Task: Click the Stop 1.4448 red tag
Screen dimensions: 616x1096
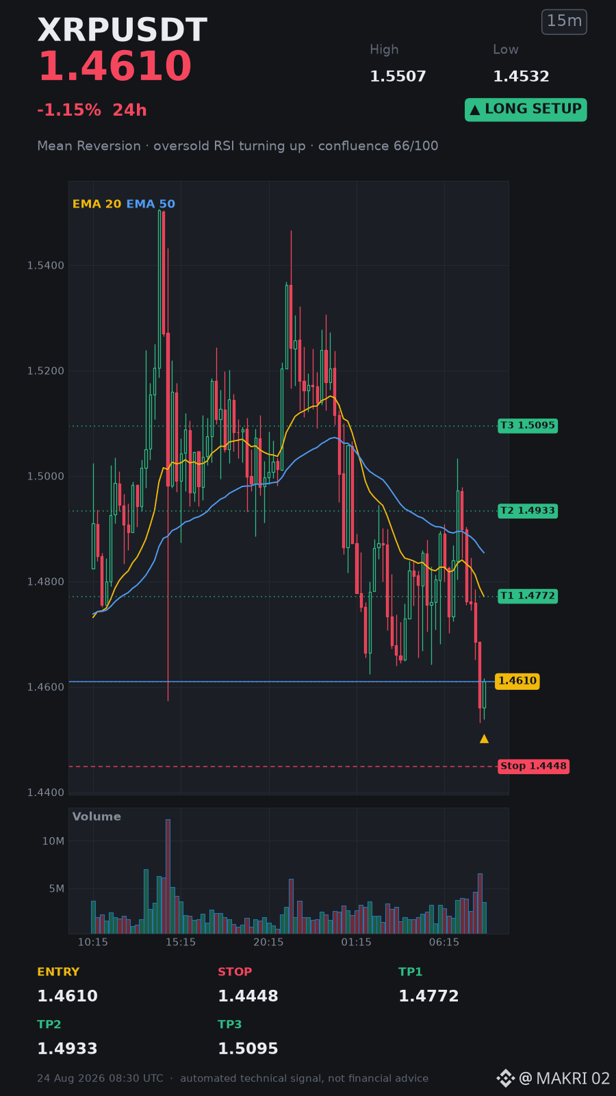Action: point(533,767)
